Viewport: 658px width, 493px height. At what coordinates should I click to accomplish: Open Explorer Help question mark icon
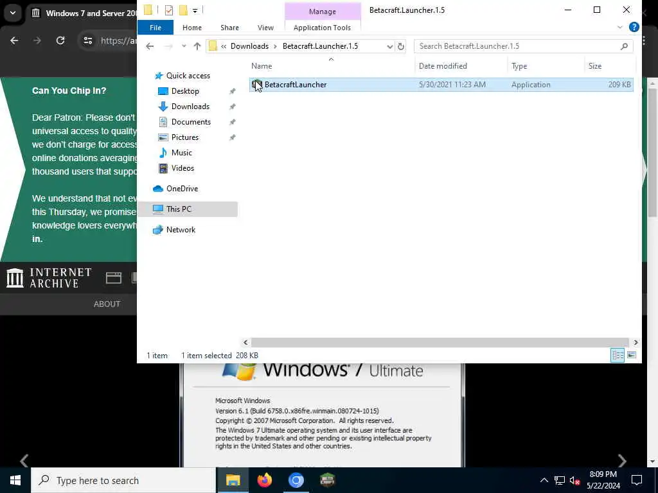coord(634,27)
